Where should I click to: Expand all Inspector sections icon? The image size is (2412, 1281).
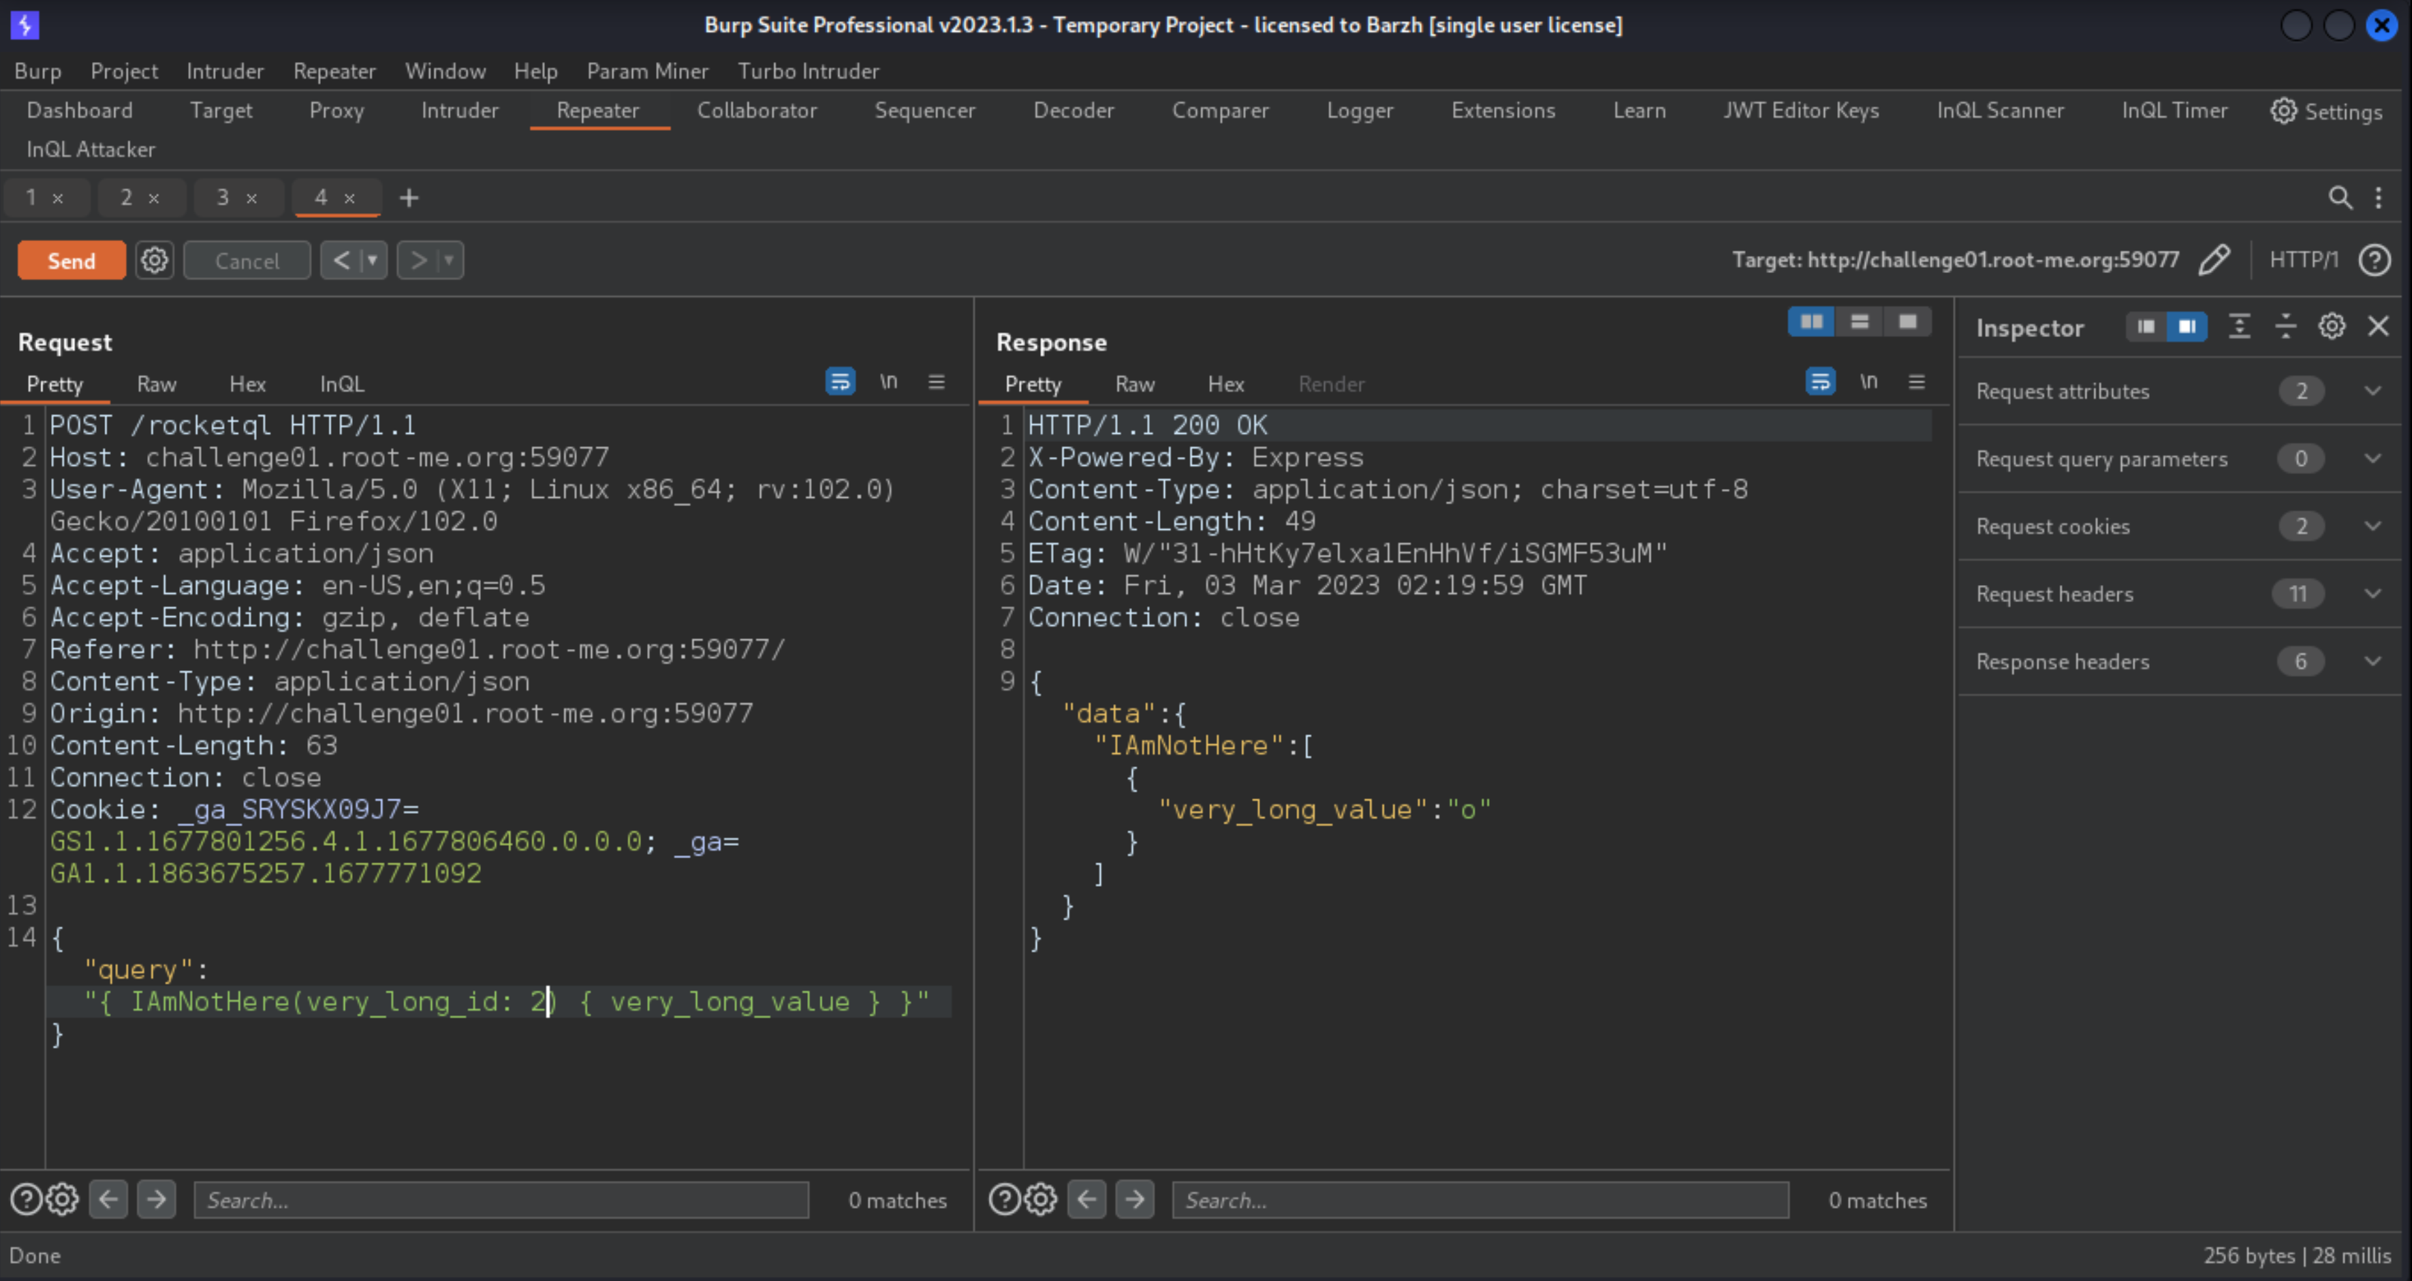click(x=2239, y=326)
